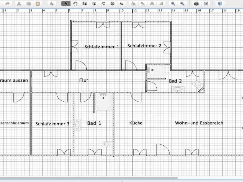Select the double window atop Schlafzimmer 1

tap(103, 25)
